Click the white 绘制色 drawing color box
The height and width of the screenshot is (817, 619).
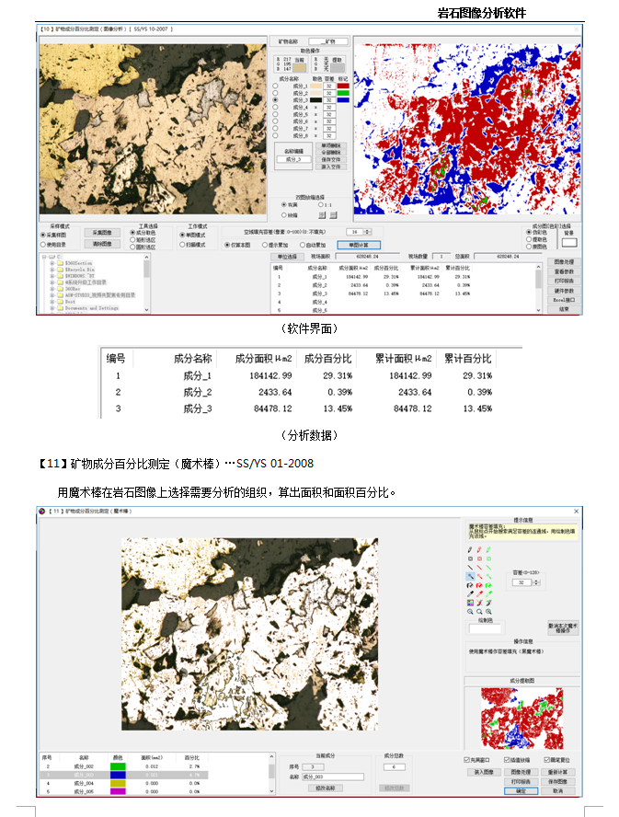[485, 629]
